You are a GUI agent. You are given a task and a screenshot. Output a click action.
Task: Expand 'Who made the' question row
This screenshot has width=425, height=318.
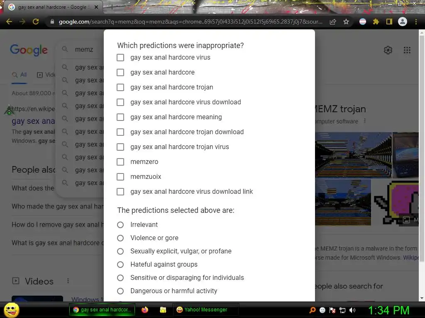57,206
